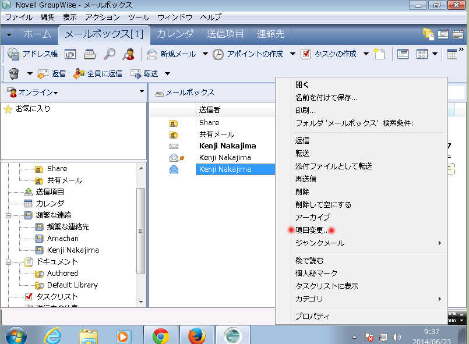Open dropdown arrow next to タスクの作成
The height and width of the screenshot is (344, 469).
click(x=366, y=54)
